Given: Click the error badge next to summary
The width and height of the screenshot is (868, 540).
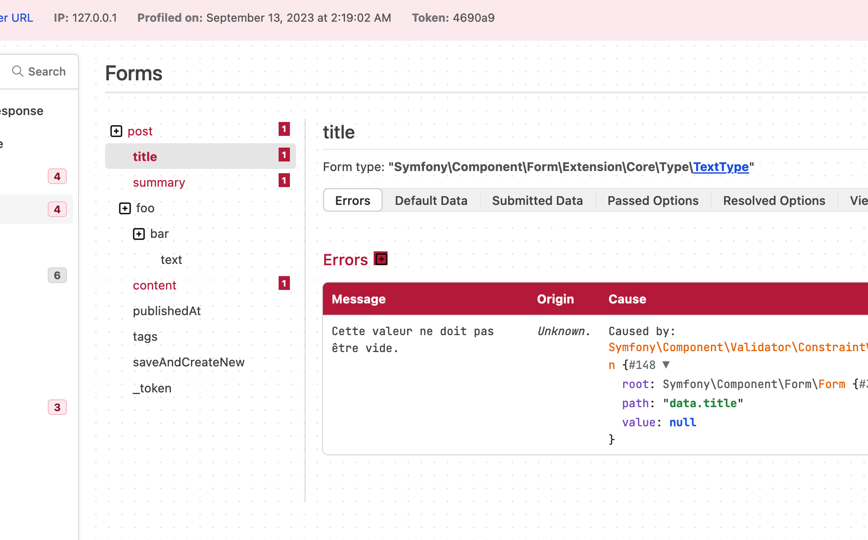Looking at the screenshot, I should coord(284,180).
